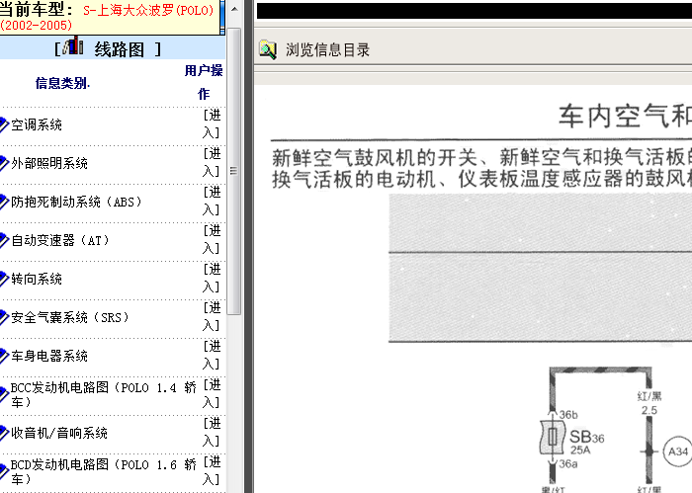
Task: Click the A34 circle node in diagram
Action: [677, 452]
